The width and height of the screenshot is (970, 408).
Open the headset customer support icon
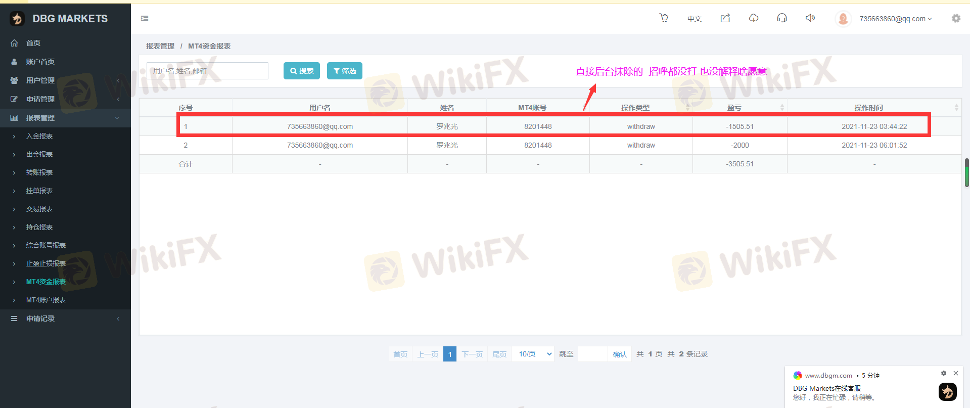[x=782, y=18]
